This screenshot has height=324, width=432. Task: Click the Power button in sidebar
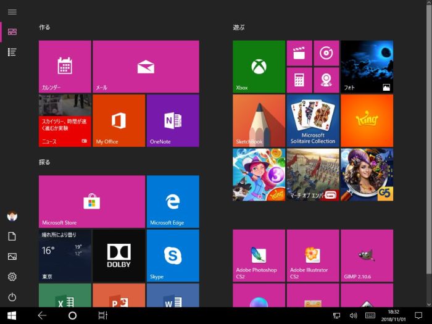(12, 297)
